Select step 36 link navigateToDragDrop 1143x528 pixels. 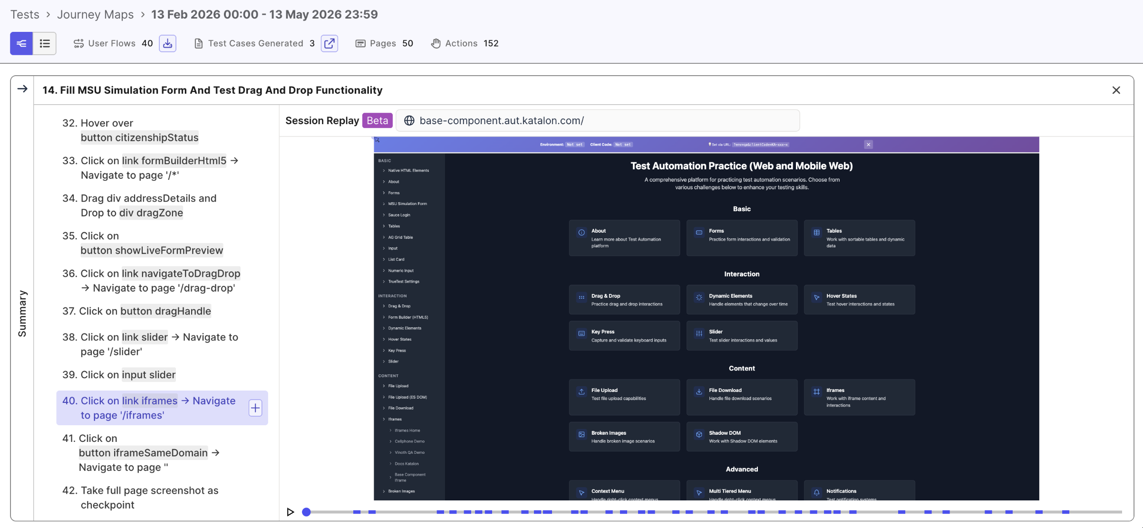pyautogui.click(x=162, y=281)
